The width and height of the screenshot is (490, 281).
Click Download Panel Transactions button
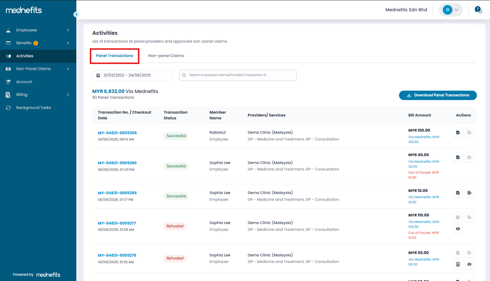pyautogui.click(x=438, y=95)
